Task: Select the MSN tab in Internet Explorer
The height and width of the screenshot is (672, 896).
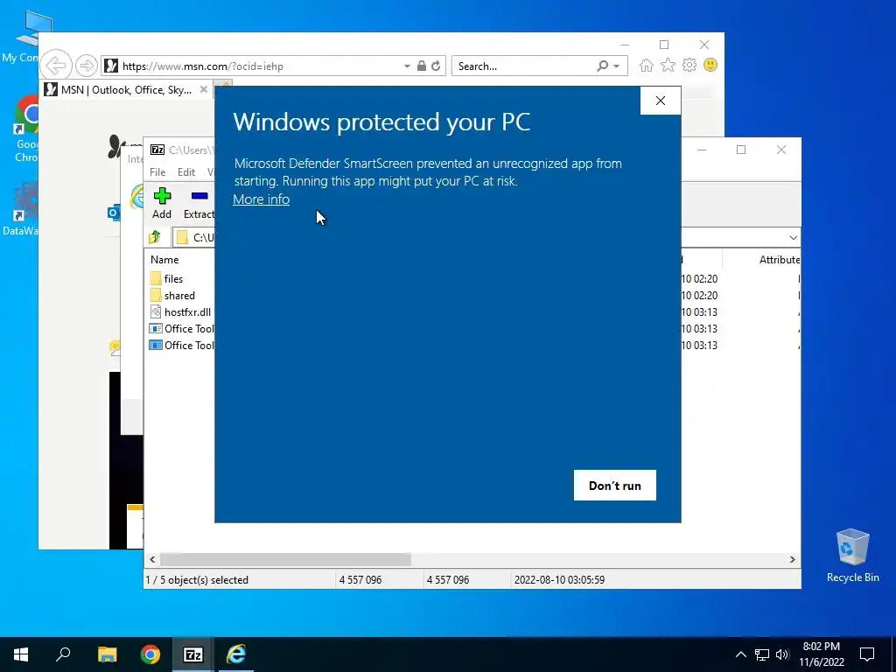Action: click(x=126, y=90)
